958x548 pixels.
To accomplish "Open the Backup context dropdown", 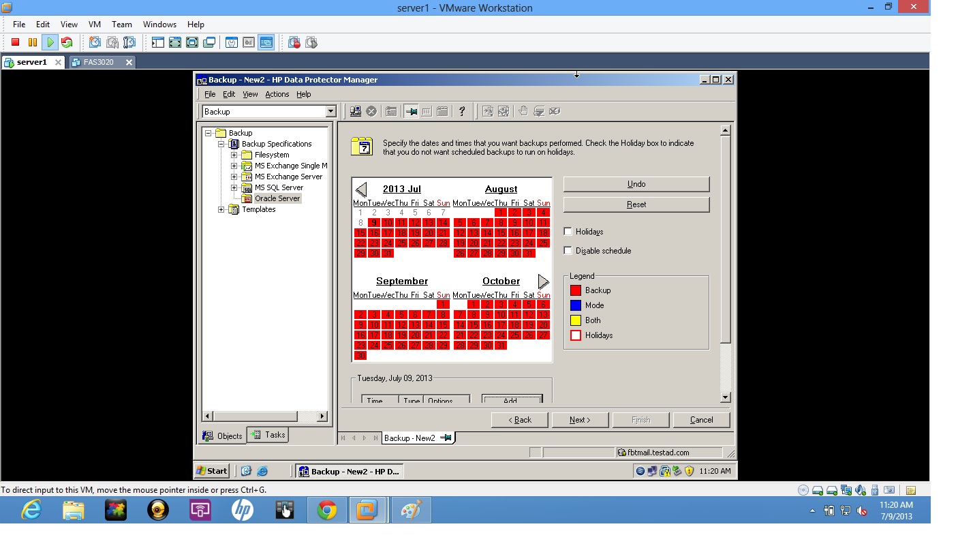I will pyautogui.click(x=330, y=110).
